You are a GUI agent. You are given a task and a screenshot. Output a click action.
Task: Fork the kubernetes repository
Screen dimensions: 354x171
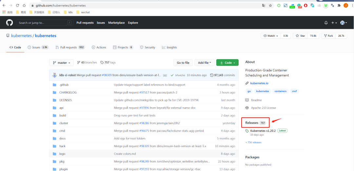pos(328,36)
